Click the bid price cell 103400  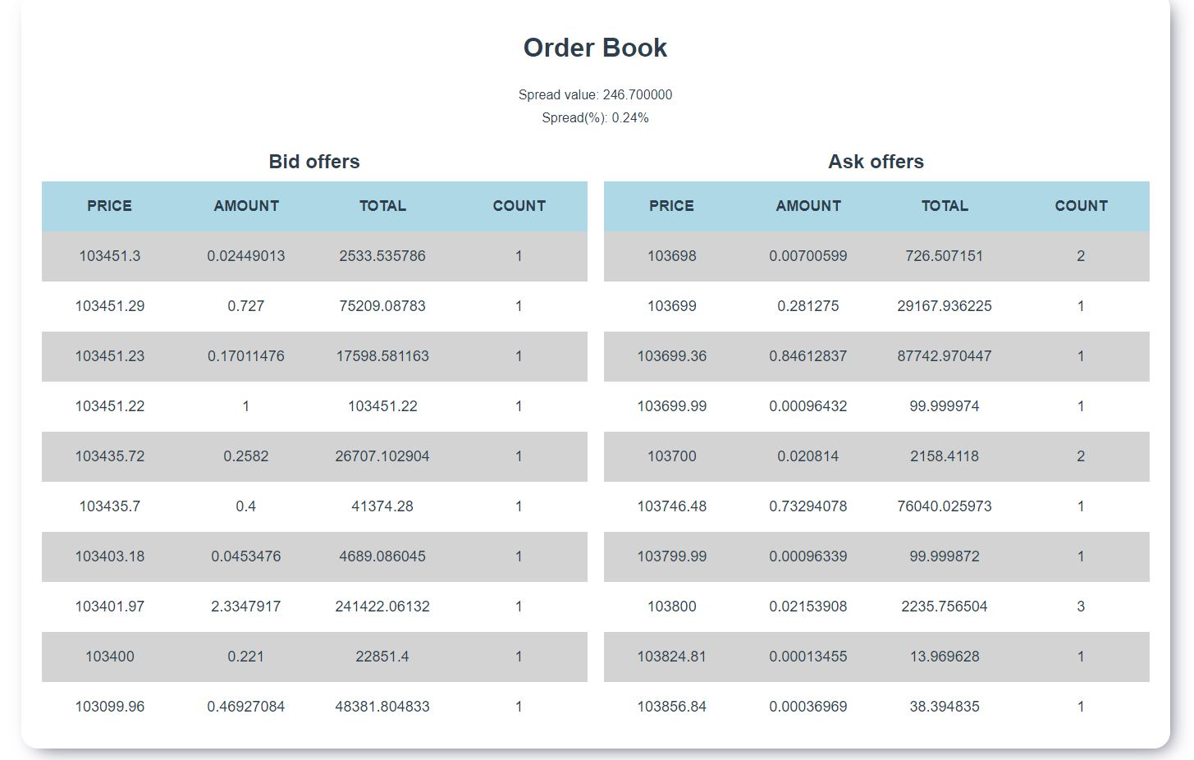click(x=109, y=657)
